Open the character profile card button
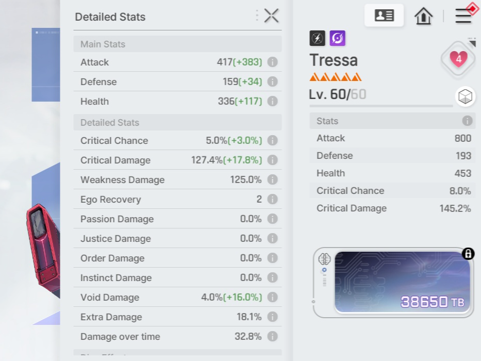 (x=384, y=15)
